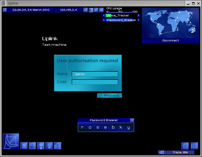
Task: Pause game time with the pause button
Action: [86, 10]
